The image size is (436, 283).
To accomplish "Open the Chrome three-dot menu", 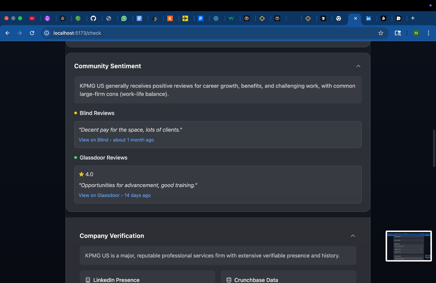I will pyautogui.click(x=429, y=33).
